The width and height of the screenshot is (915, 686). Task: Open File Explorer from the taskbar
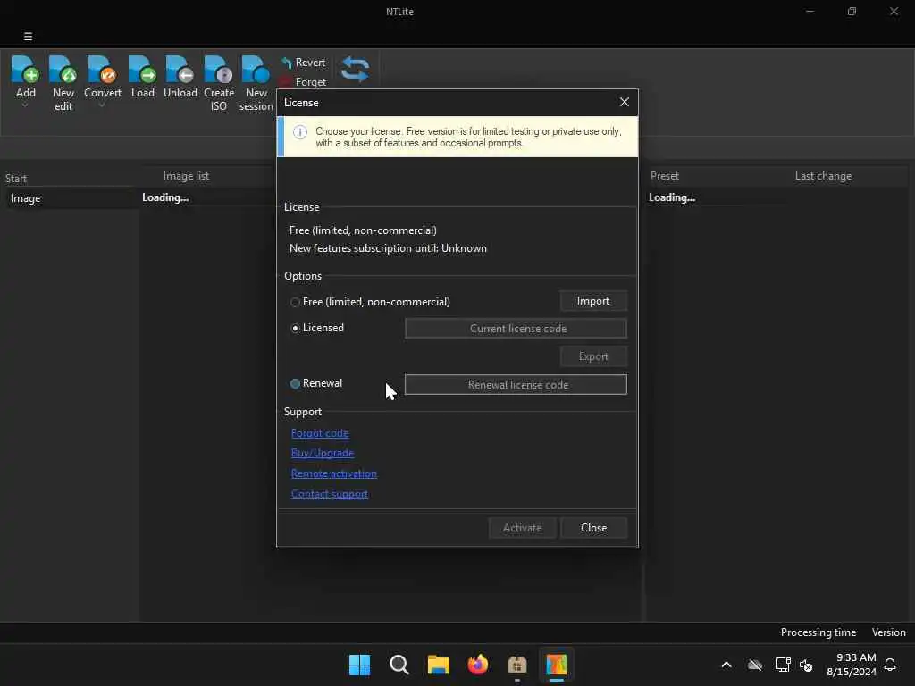(x=438, y=665)
